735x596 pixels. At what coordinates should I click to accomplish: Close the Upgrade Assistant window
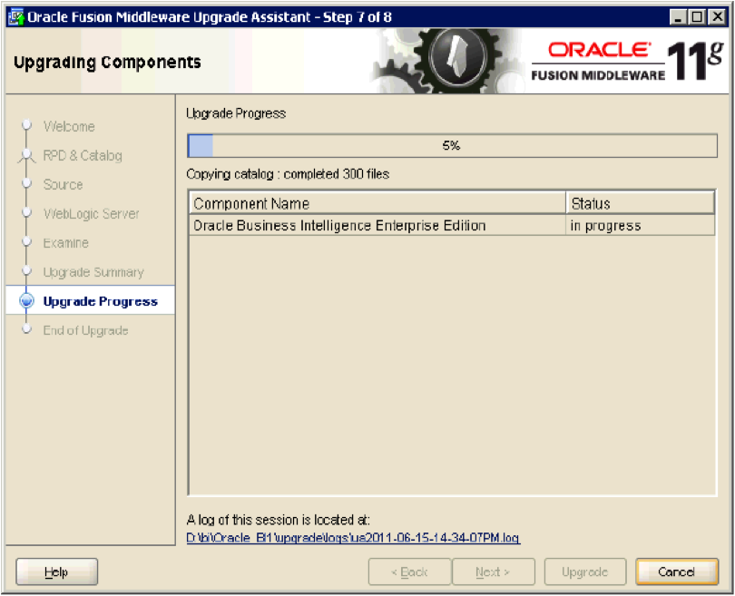(x=718, y=17)
